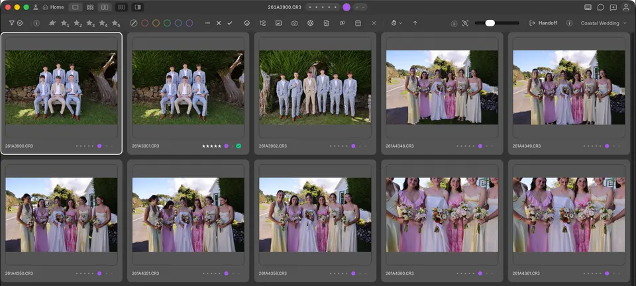Viewport: 636px width, 286px height.
Task: Apply the red color label
Action: point(145,23)
